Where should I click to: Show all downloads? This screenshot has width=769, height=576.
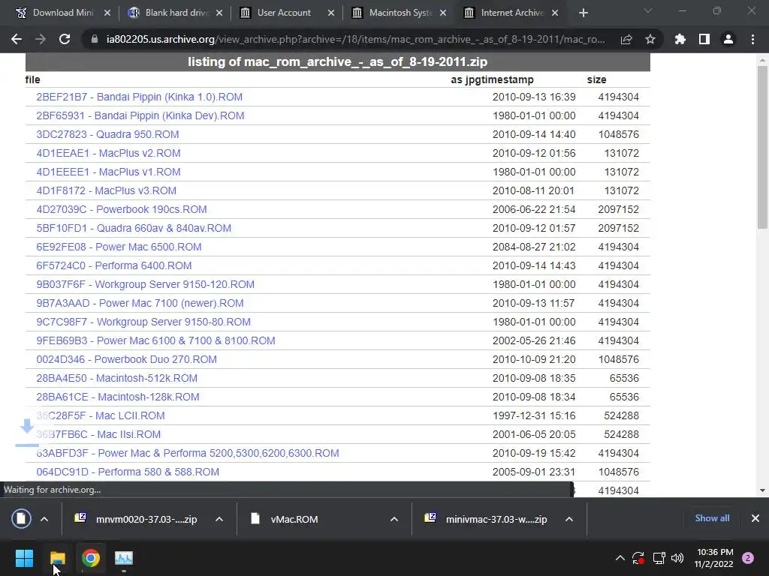(712, 518)
